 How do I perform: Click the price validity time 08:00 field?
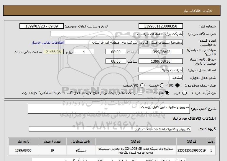[116, 61]
